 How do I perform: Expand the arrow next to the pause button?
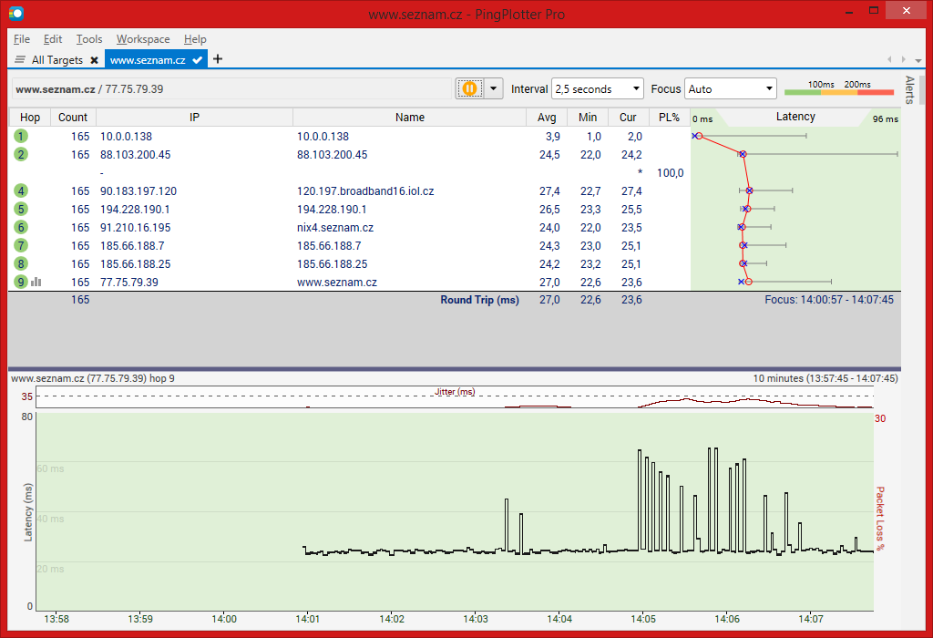493,88
